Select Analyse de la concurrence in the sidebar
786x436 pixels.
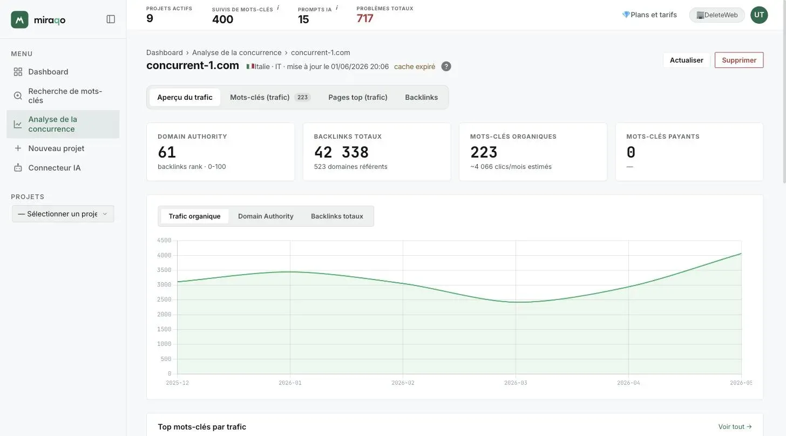[x=63, y=124]
